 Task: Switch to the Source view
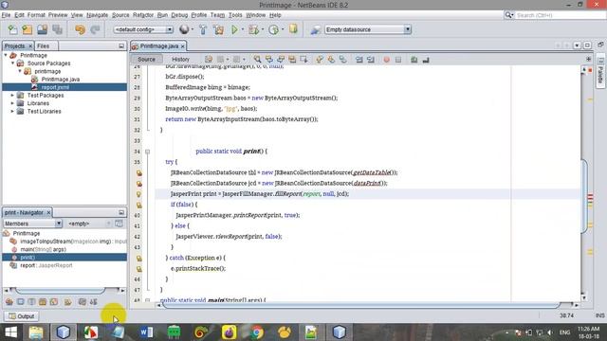(x=146, y=59)
